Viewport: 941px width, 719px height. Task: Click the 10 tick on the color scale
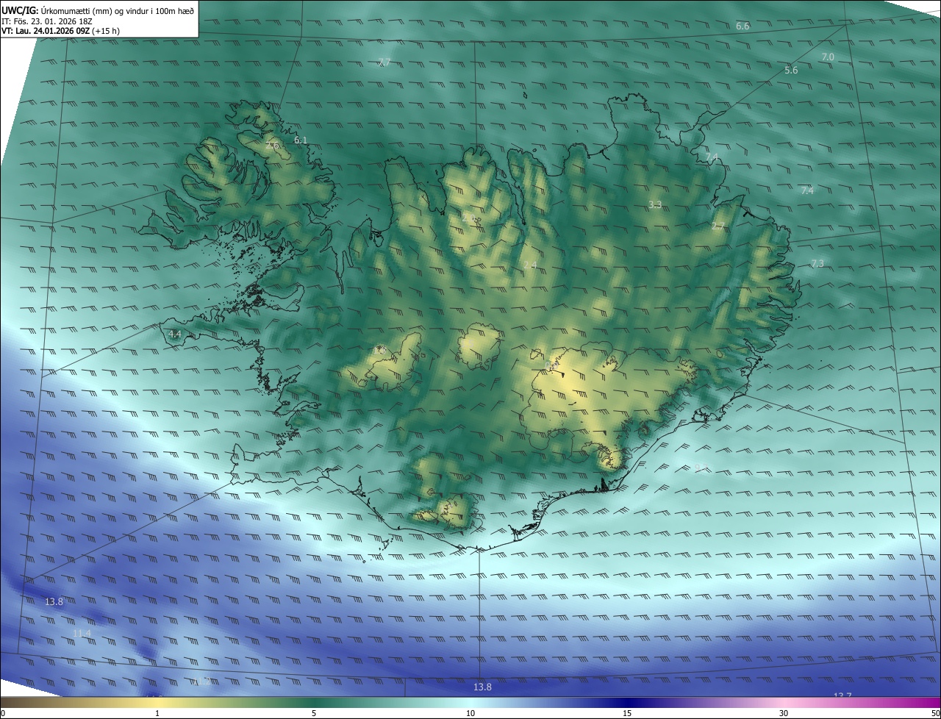point(470,713)
